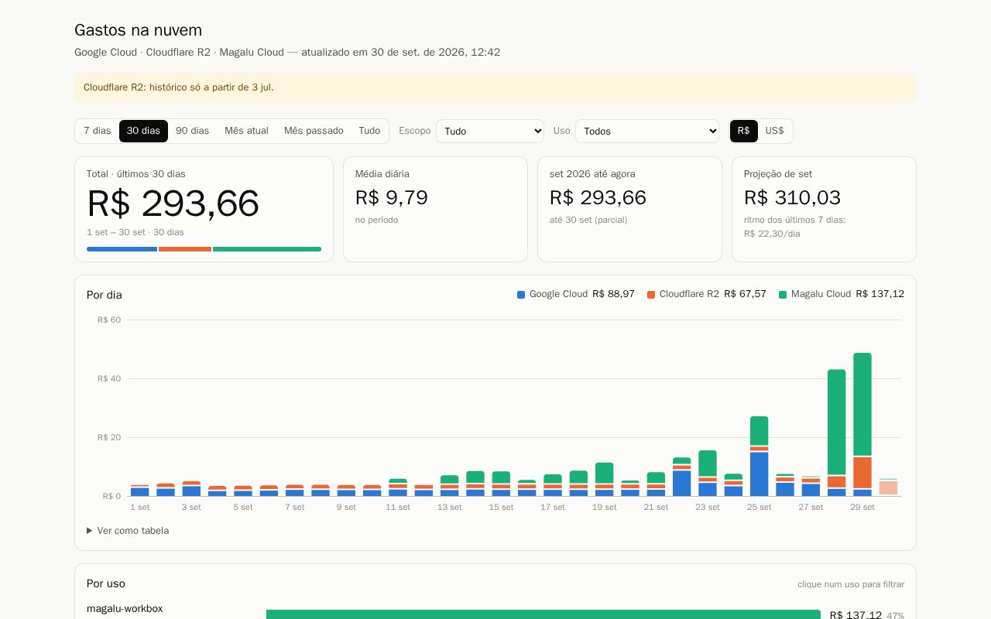Click the '1 set – 30 set · 30 dias' caption
The width and height of the screenshot is (991, 619).
(x=135, y=232)
